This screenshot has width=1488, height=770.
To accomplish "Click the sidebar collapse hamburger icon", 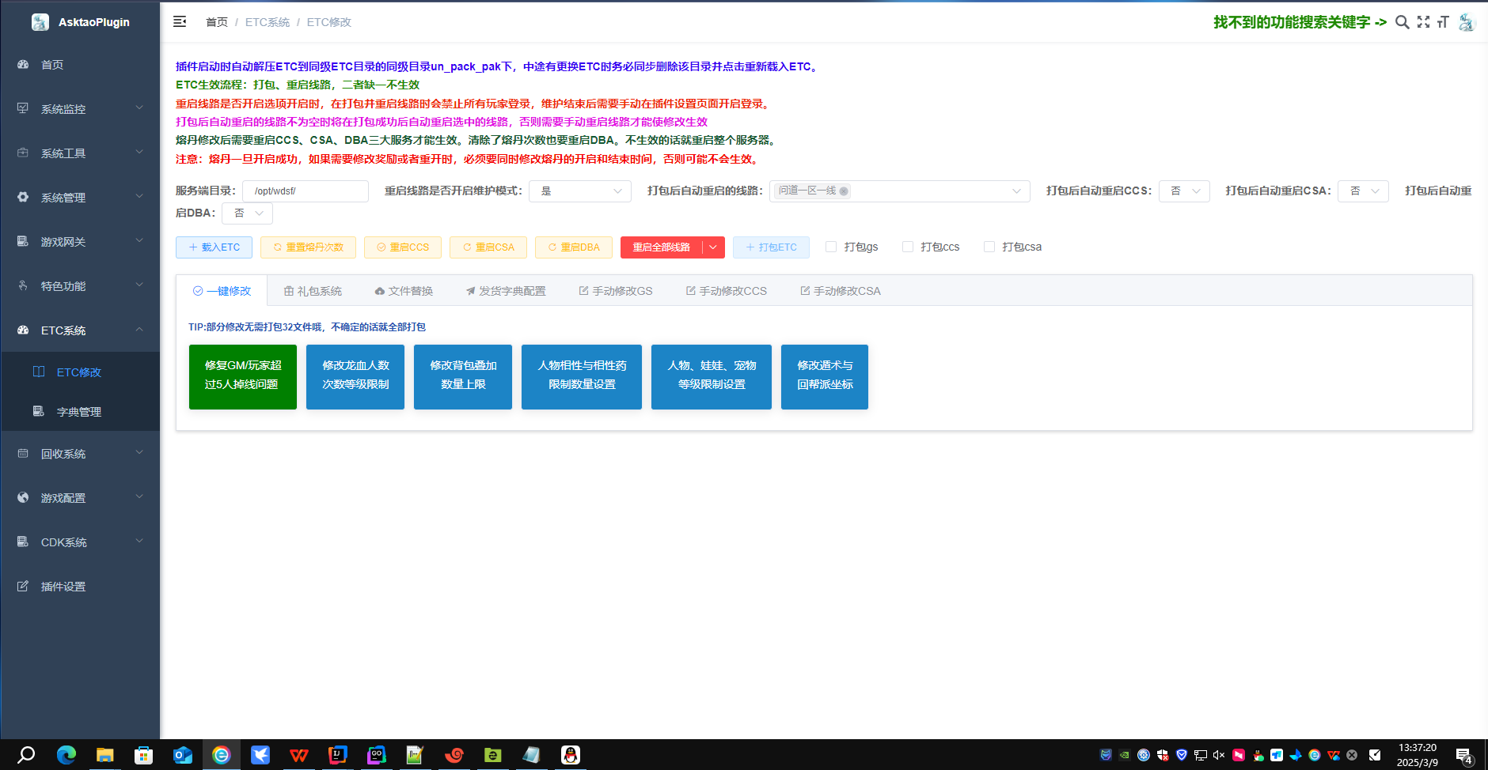I will [180, 21].
